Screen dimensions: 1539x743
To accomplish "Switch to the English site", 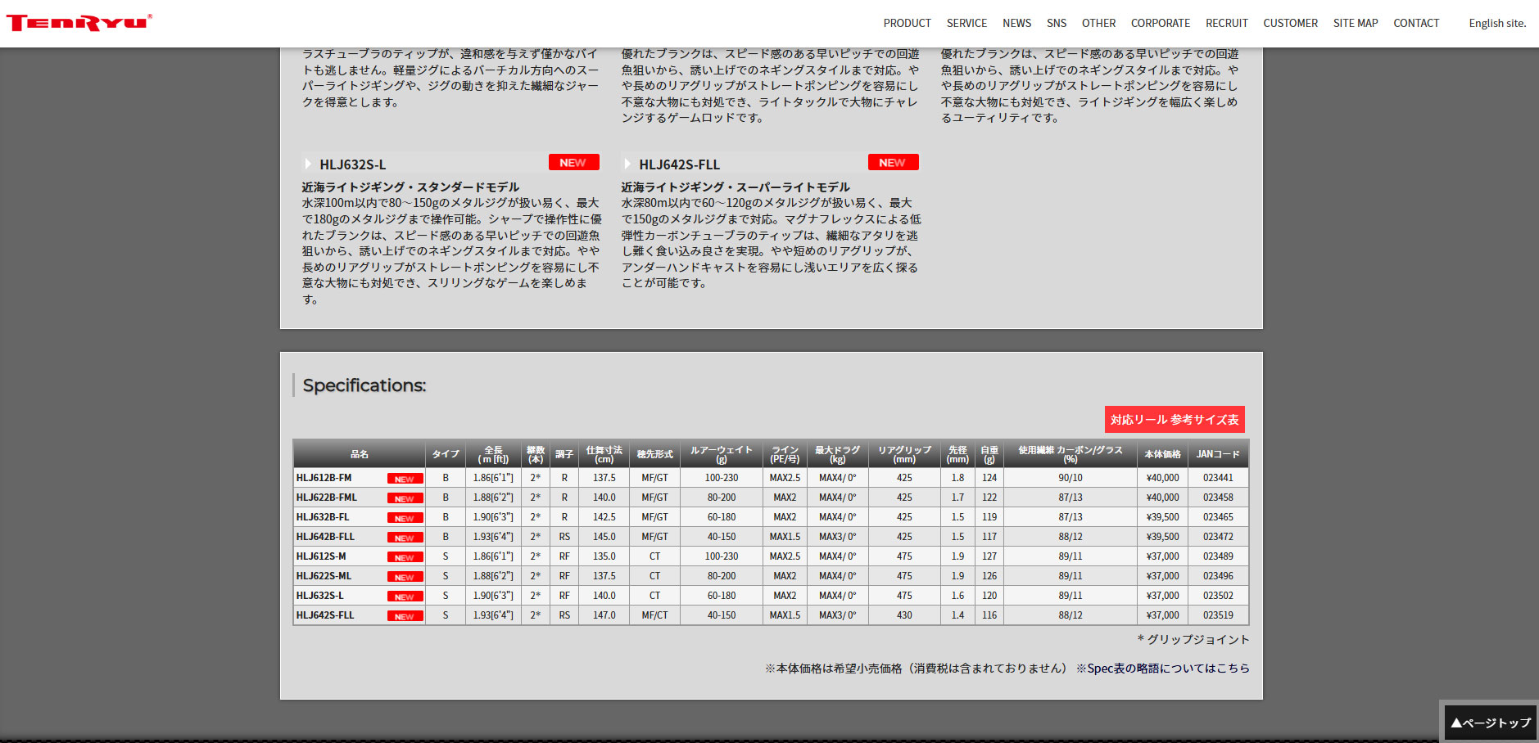I will [x=1497, y=23].
